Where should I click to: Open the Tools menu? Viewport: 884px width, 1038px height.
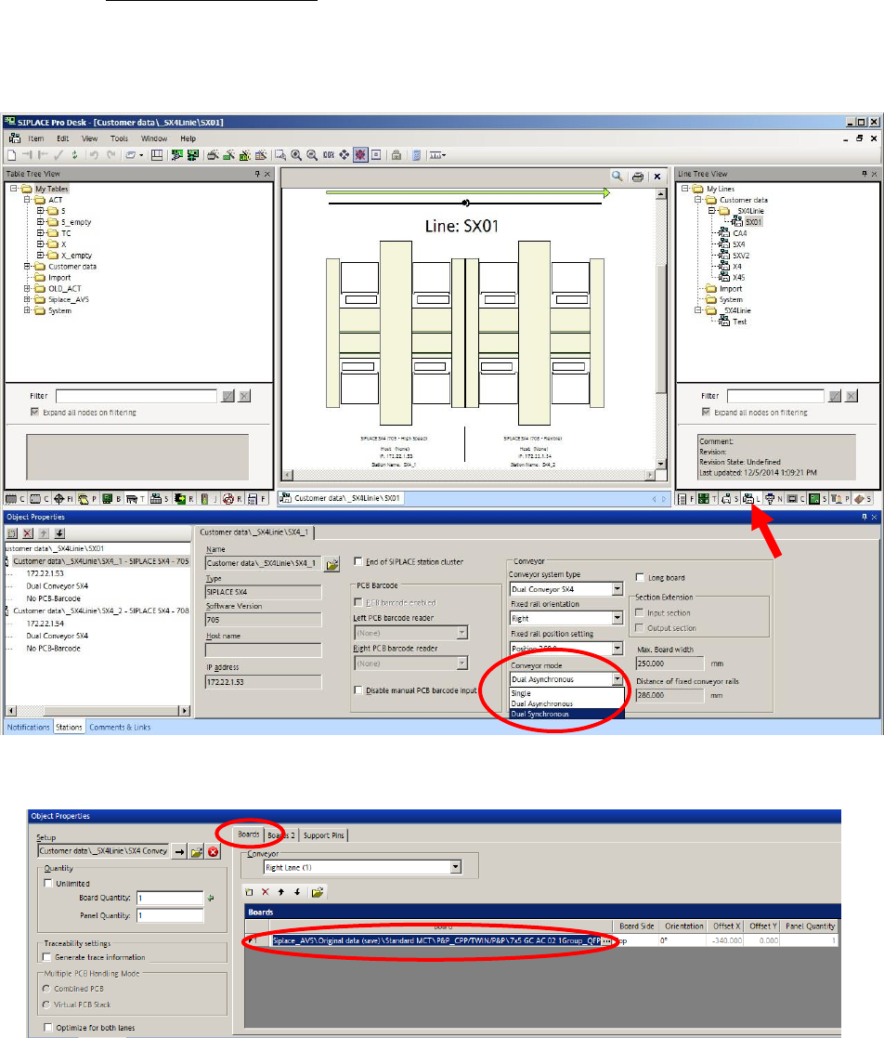[x=119, y=138]
